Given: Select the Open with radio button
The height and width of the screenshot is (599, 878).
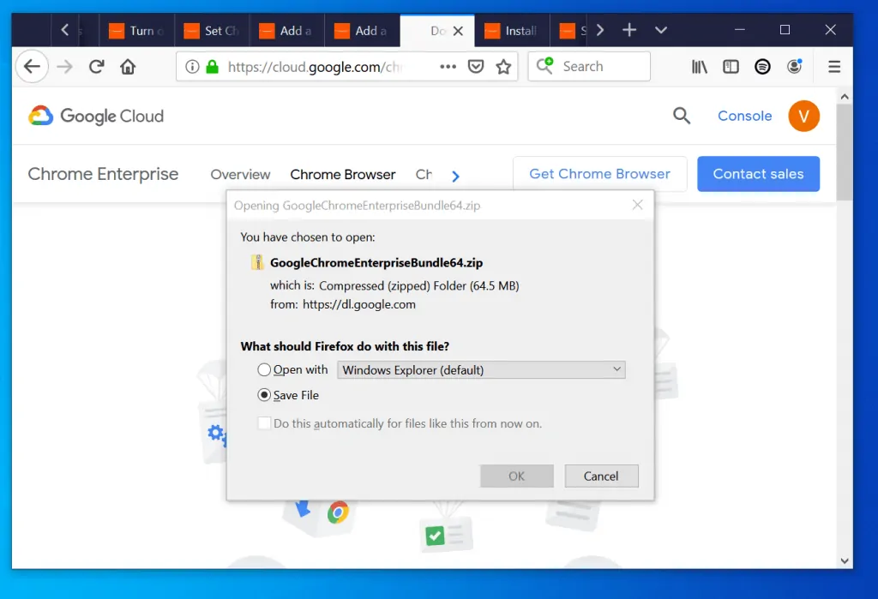Looking at the screenshot, I should point(265,369).
